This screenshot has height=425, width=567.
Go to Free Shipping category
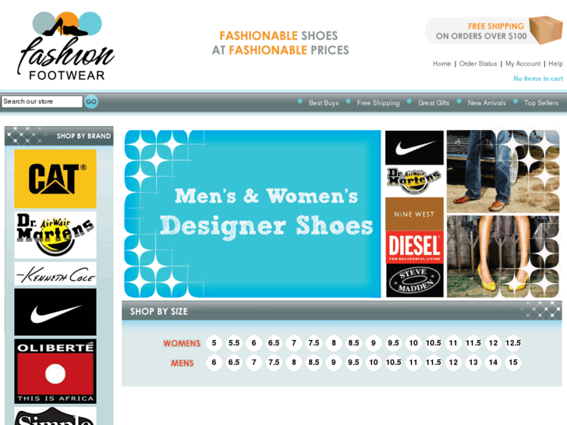378,103
